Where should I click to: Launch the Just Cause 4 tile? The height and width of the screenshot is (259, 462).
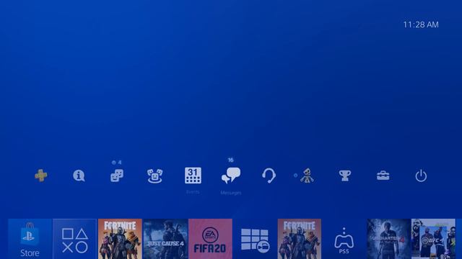point(165,239)
